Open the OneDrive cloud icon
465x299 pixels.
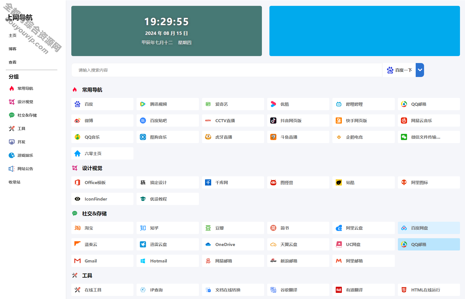click(208, 244)
